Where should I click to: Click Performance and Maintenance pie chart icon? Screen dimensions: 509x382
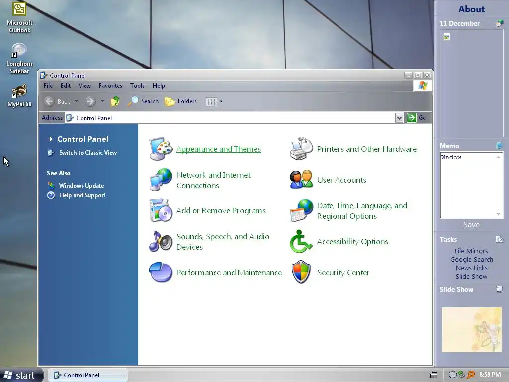[161, 272]
